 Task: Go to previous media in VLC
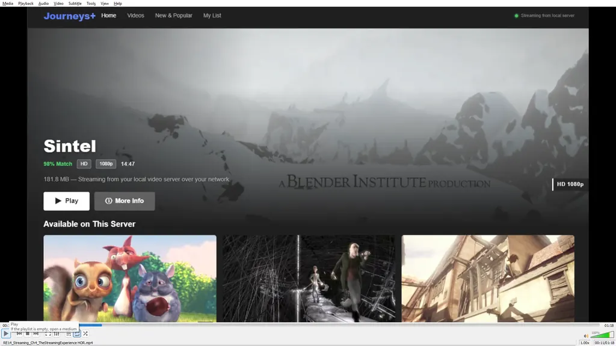click(19, 334)
